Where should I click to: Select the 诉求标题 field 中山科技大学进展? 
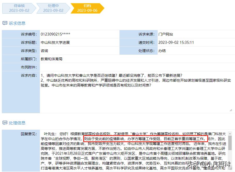pos(79,42)
